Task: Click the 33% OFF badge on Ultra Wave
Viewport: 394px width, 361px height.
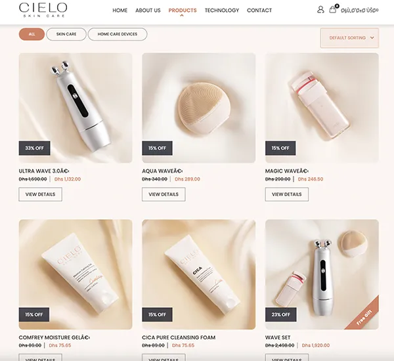Action: [x=34, y=148]
